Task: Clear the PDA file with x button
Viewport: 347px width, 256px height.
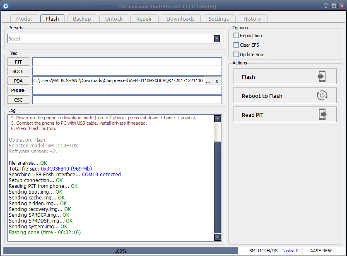Action: (x=217, y=81)
